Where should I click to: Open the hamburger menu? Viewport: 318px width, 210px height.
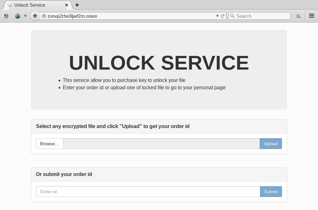(x=312, y=16)
